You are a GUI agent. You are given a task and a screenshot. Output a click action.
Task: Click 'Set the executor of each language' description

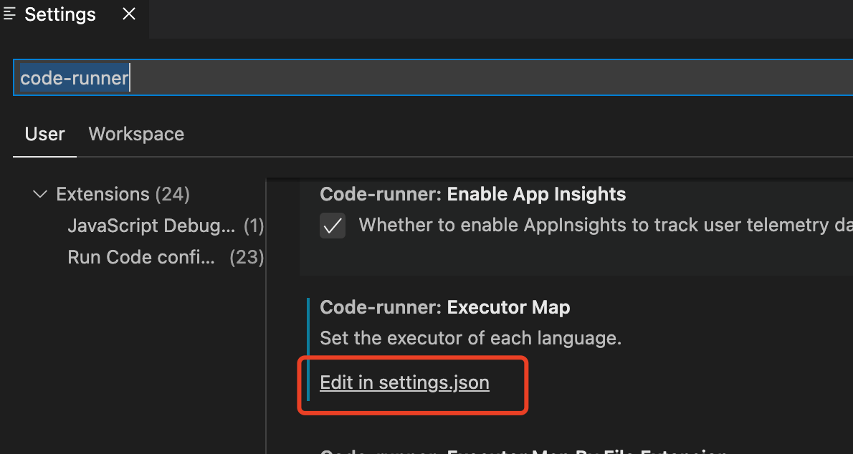tap(470, 338)
